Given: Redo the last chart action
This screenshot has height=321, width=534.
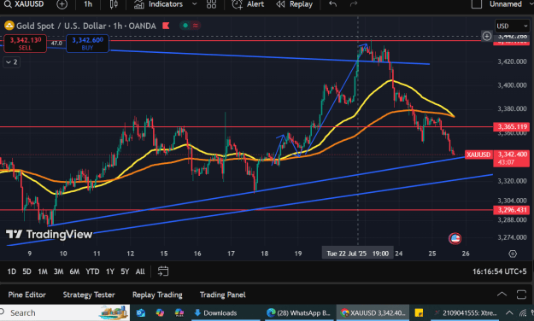Looking at the screenshot, I should (354, 4).
